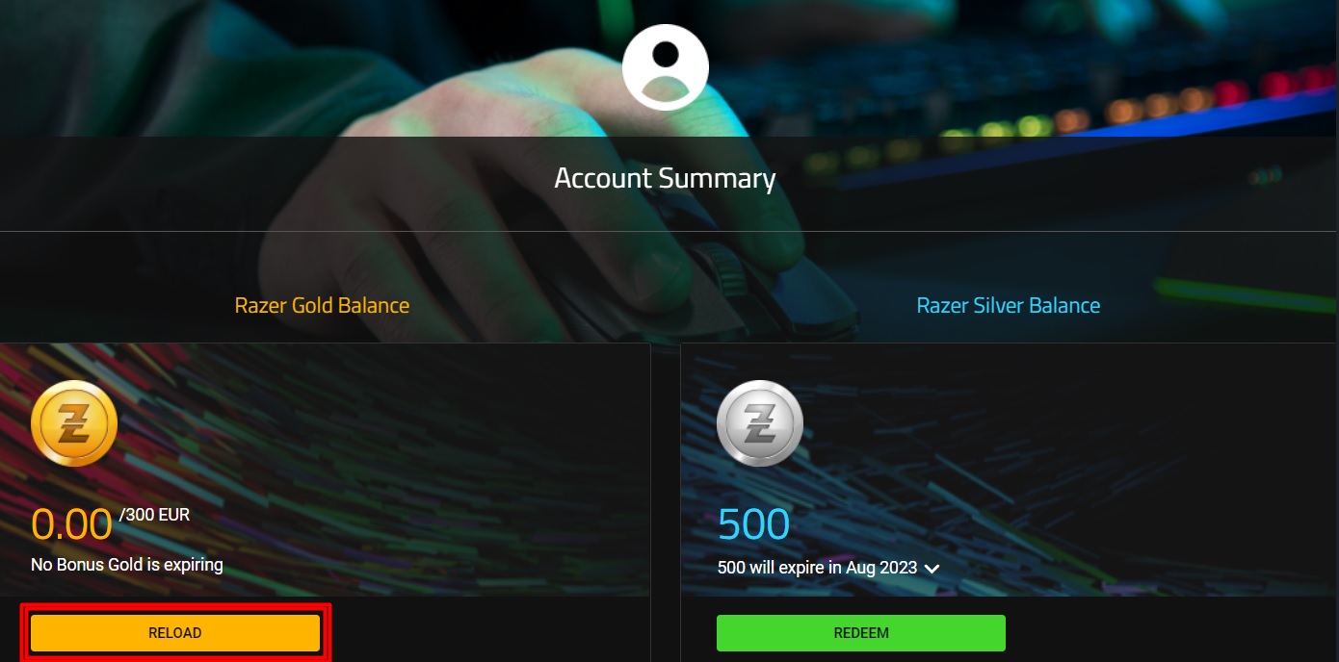Click the Account Summary title

click(665, 179)
